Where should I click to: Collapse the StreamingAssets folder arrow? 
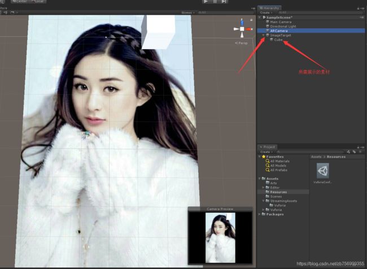point(263,201)
